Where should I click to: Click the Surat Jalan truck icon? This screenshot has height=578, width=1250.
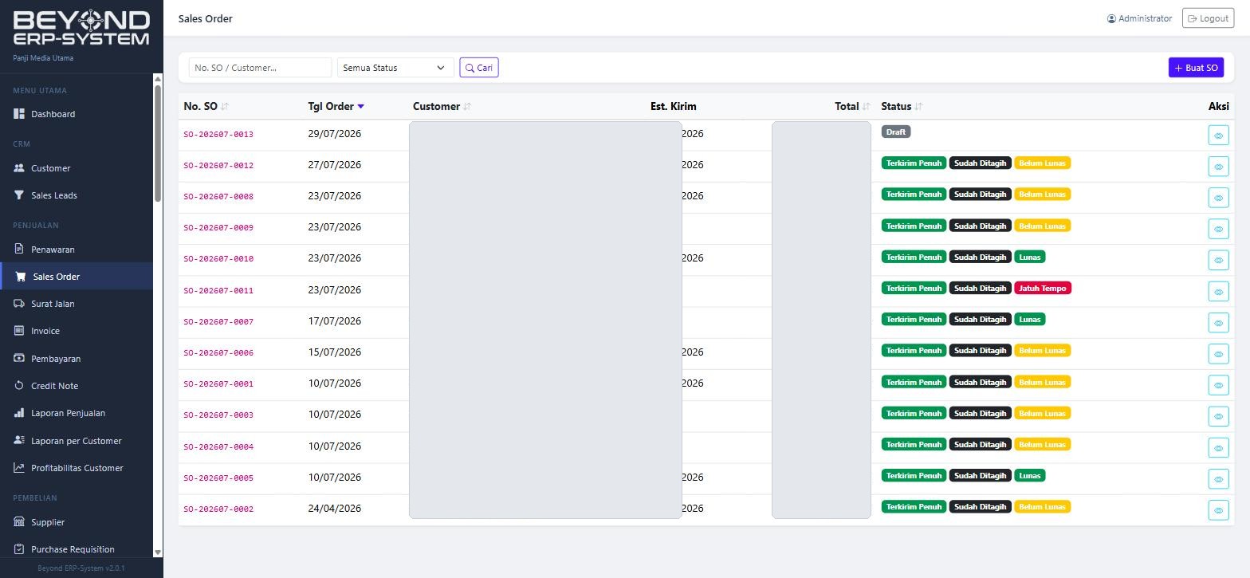(19, 304)
